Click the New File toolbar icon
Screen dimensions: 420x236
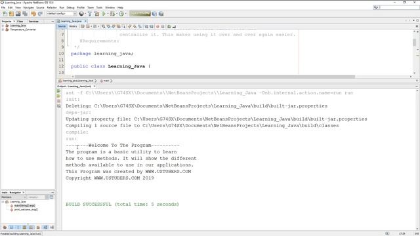point(5,14)
